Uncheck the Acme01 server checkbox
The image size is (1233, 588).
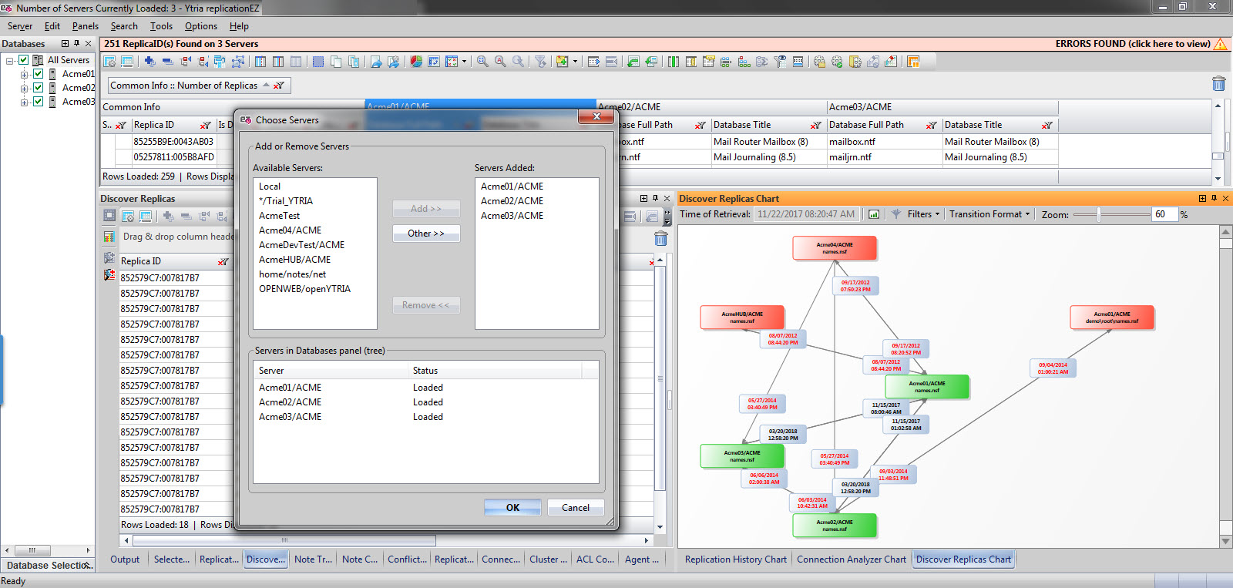[x=38, y=74]
